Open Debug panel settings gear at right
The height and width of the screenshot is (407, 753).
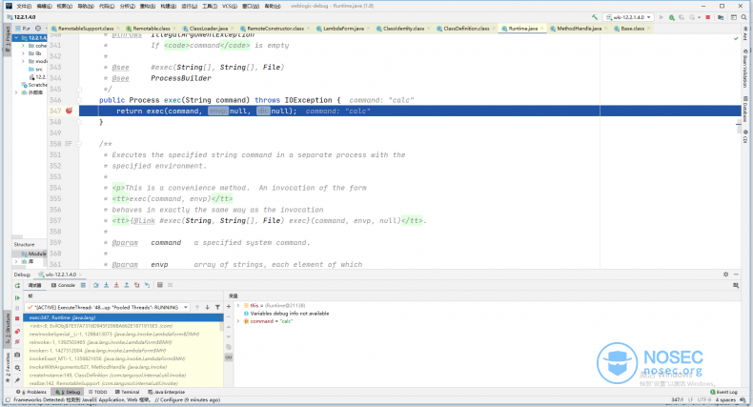(725, 275)
